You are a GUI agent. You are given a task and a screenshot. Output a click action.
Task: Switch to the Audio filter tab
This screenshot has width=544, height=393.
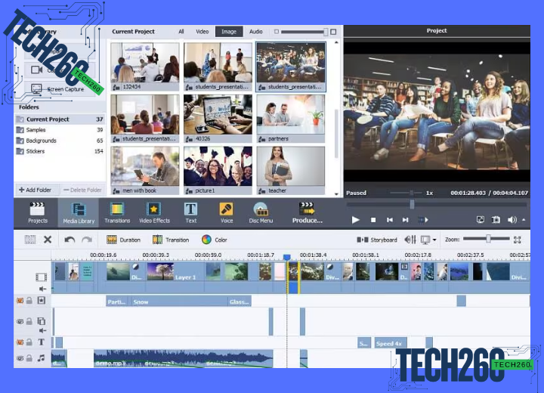(x=256, y=32)
